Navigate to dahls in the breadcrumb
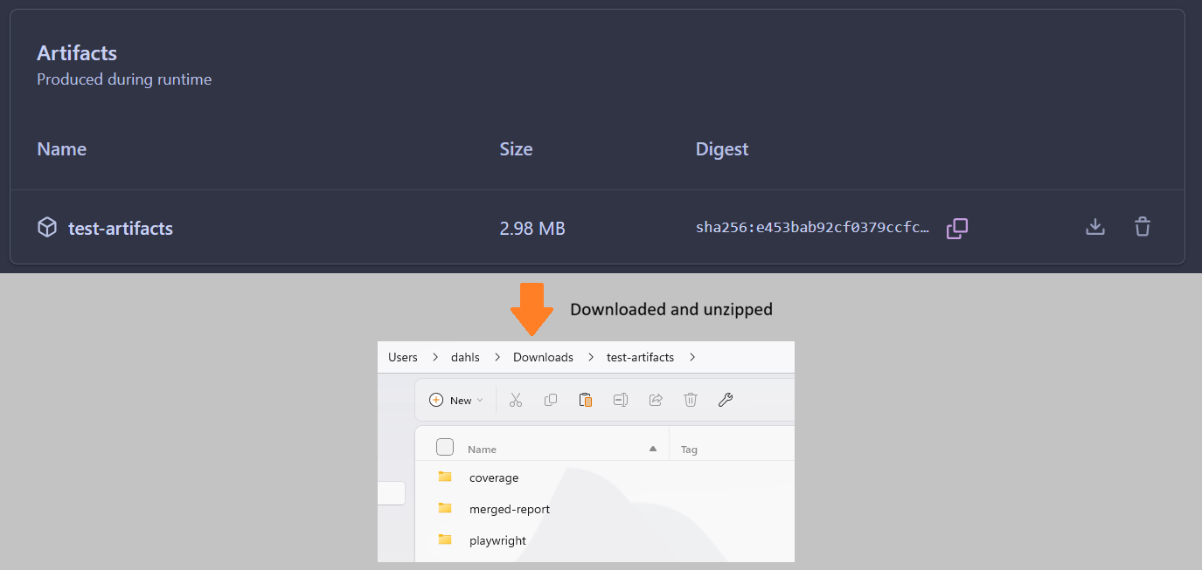 [x=465, y=357]
